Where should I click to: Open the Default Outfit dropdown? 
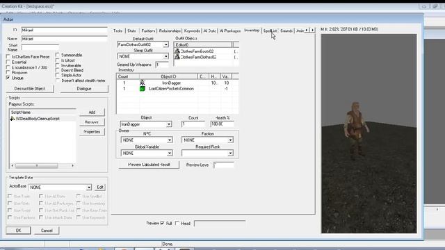pos(166,44)
